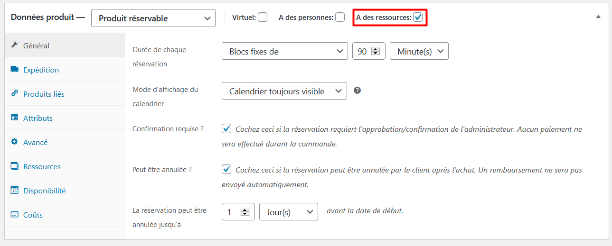Open the Calendrier toujours visible dropdown
The width and height of the screenshot is (612, 246).
[x=284, y=91]
